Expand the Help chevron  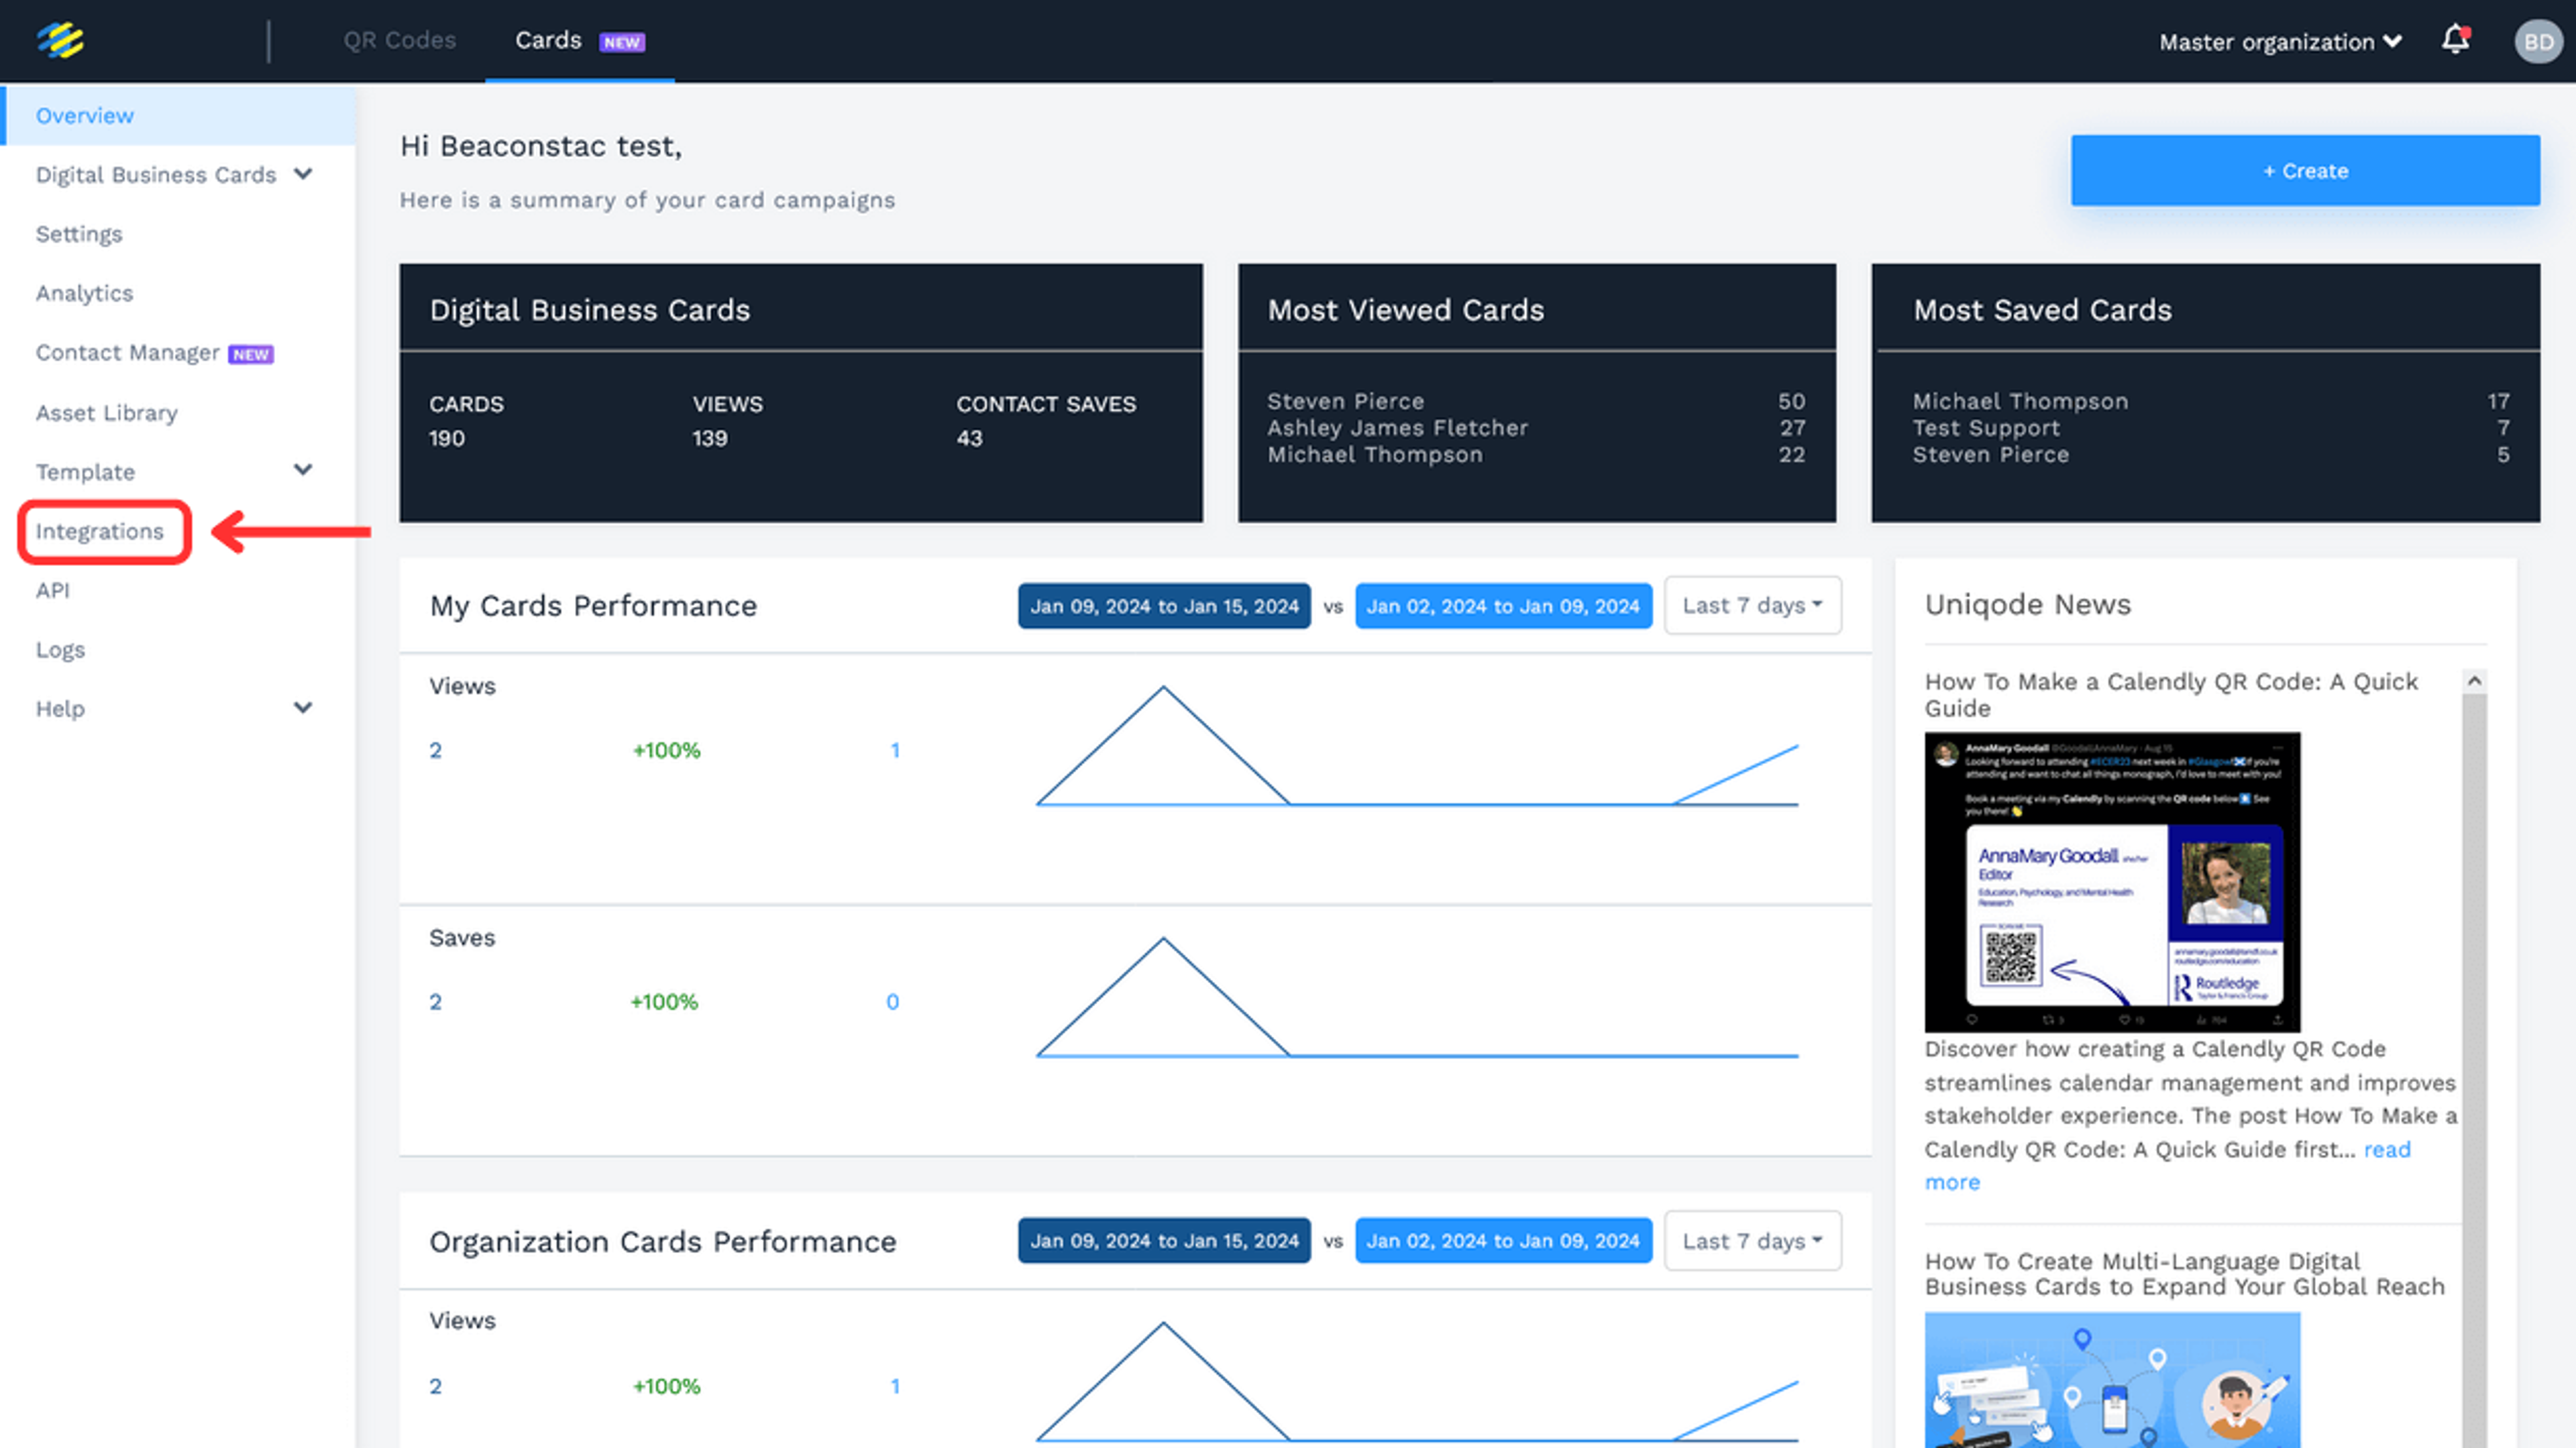click(x=303, y=708)
